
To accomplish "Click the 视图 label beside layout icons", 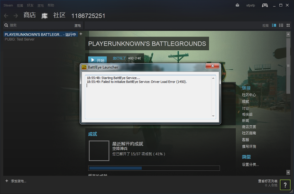I will click(x=266, y=26).
